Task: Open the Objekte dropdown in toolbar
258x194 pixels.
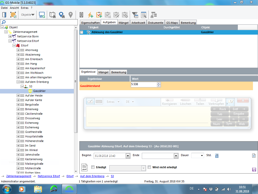Action: [28, 15]
